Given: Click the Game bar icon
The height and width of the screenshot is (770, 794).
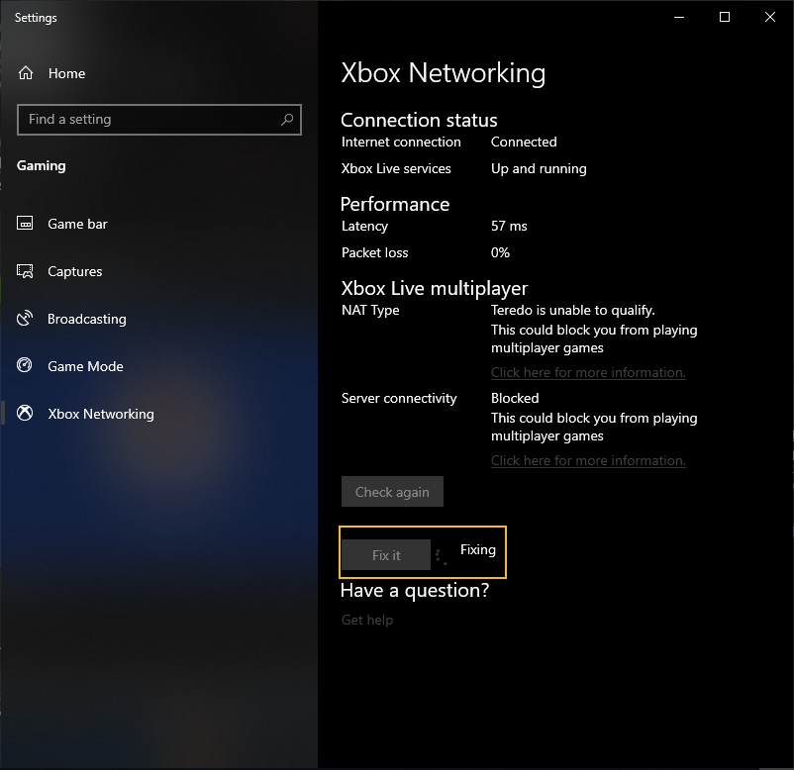Looking at the screenshot, I should coord(25,224).
